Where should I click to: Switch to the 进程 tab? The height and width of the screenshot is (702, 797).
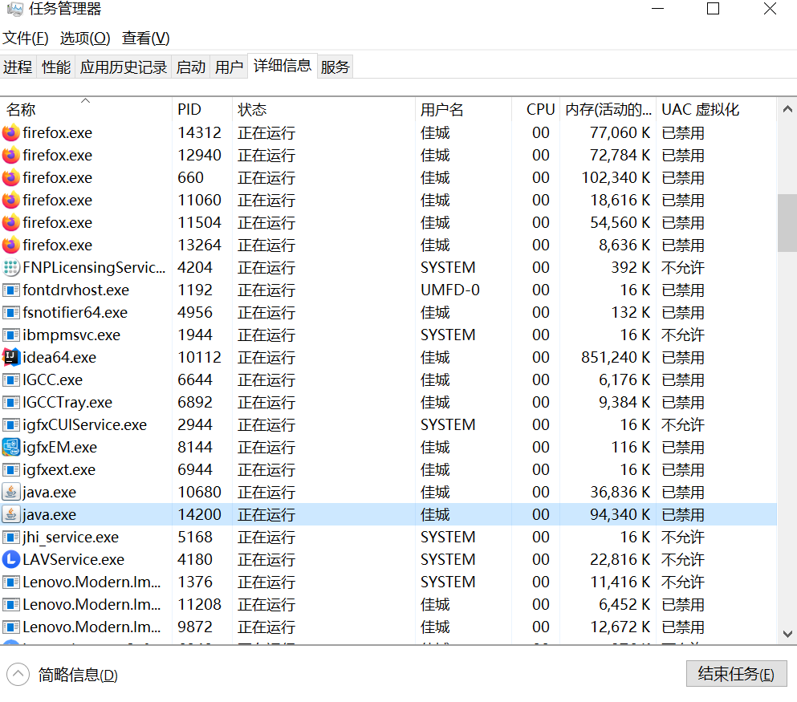pyautogui.click(x=18, y=67)
